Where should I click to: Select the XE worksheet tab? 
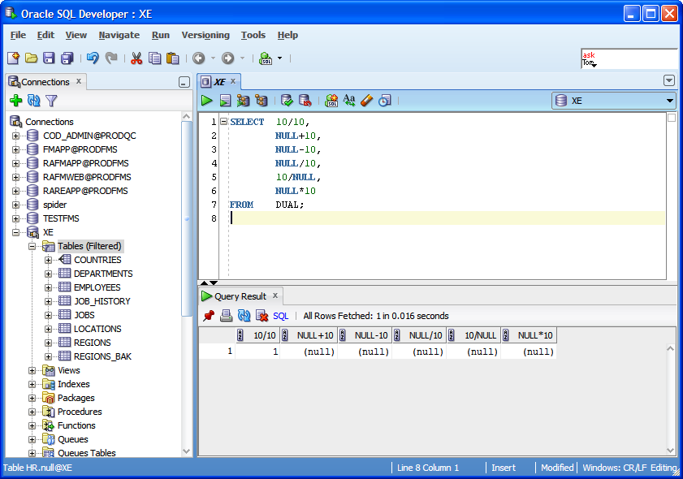click(x=219, y=82)
